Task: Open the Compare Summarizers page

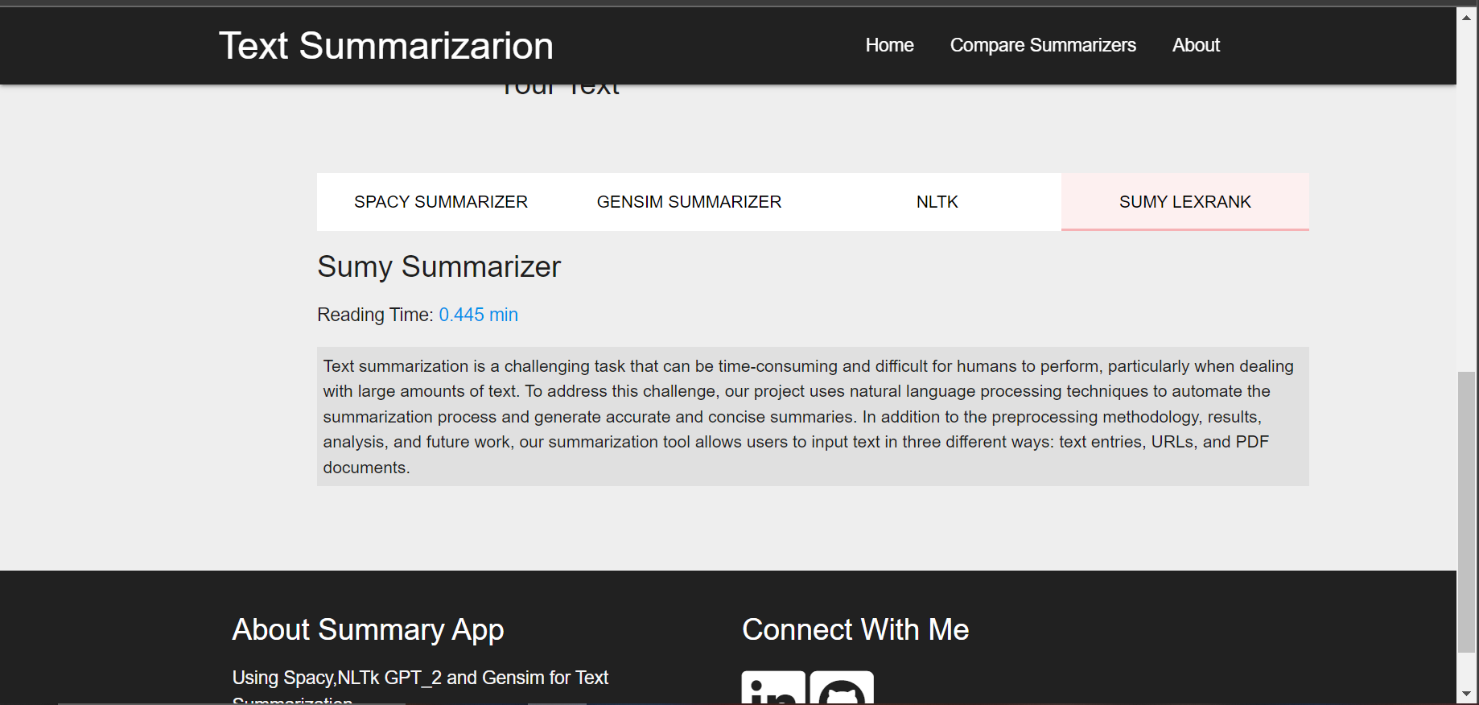Action: 1043,45
